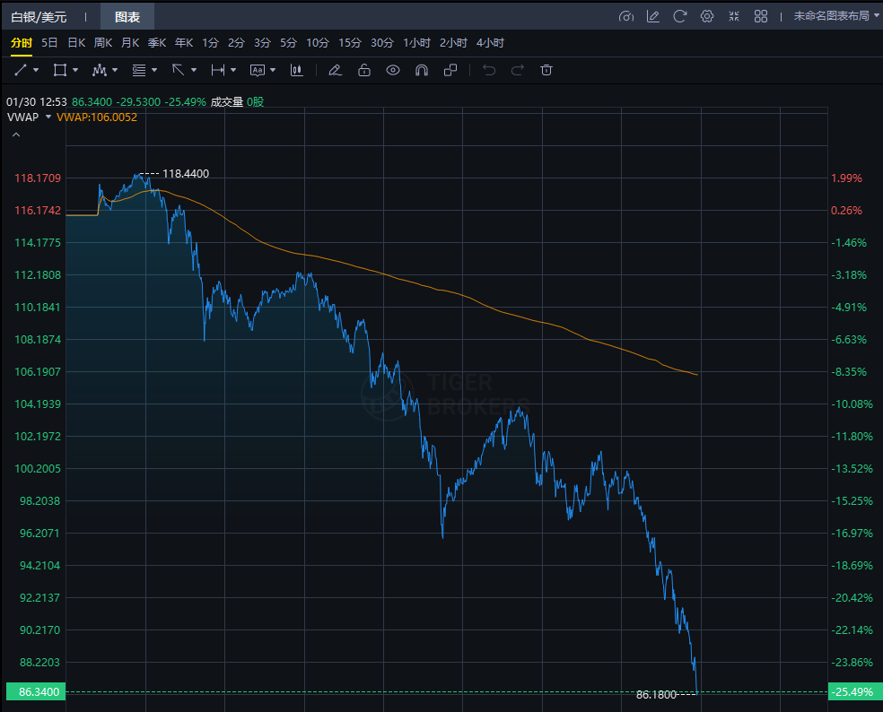
Task: Expand the VWAP indicator dropdown arrow
Action: point(48,117)
